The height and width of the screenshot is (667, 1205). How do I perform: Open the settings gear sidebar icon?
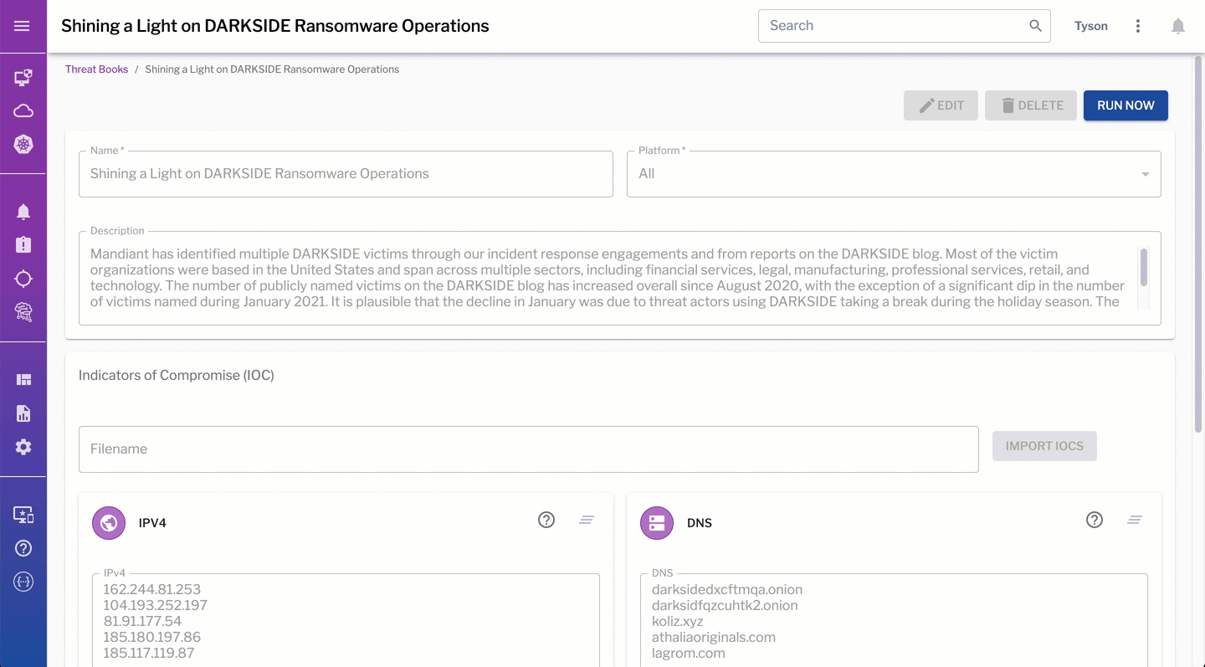pos(23,447)
